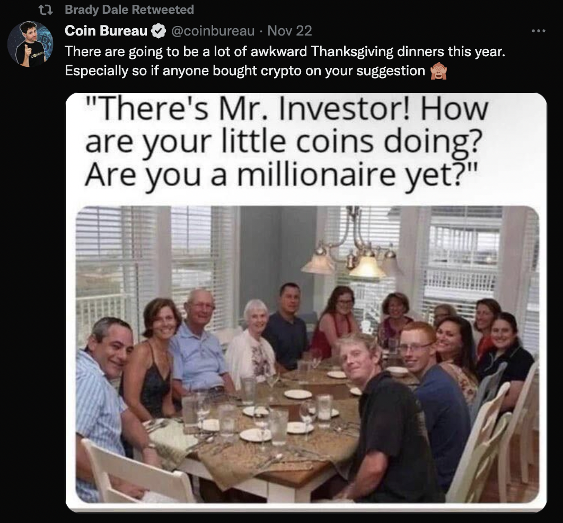Click the Nov 22 timestamp
Image resolution: width=563 pixels, height=523 pixels.
tap(289, 31)
